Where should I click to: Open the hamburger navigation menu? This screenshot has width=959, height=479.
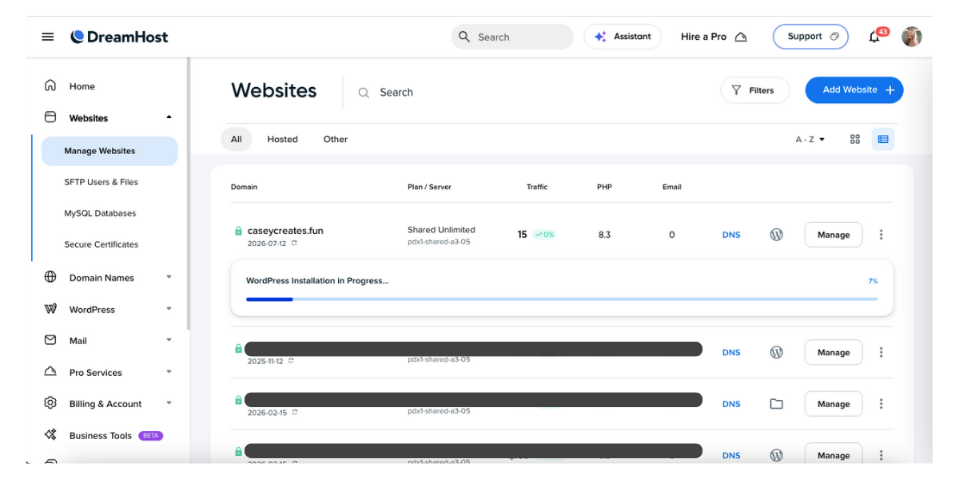click(x=48, y=37)
